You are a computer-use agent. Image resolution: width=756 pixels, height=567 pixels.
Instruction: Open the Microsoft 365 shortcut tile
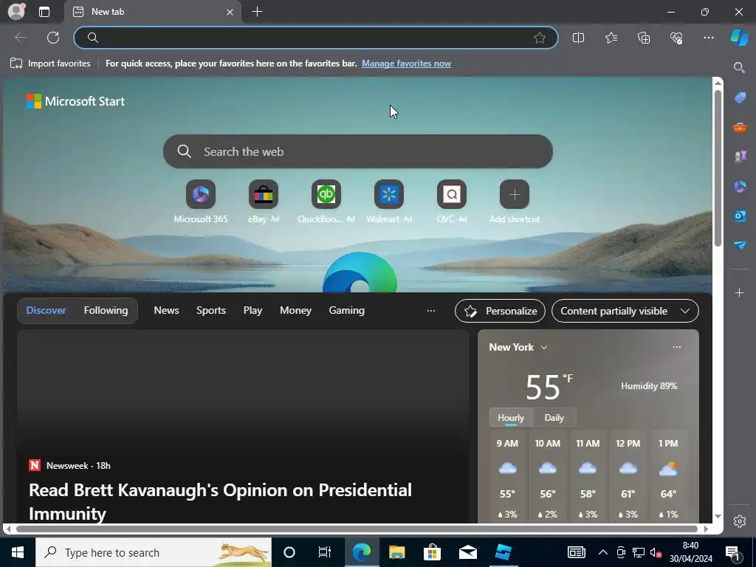[x=201, y=202]
